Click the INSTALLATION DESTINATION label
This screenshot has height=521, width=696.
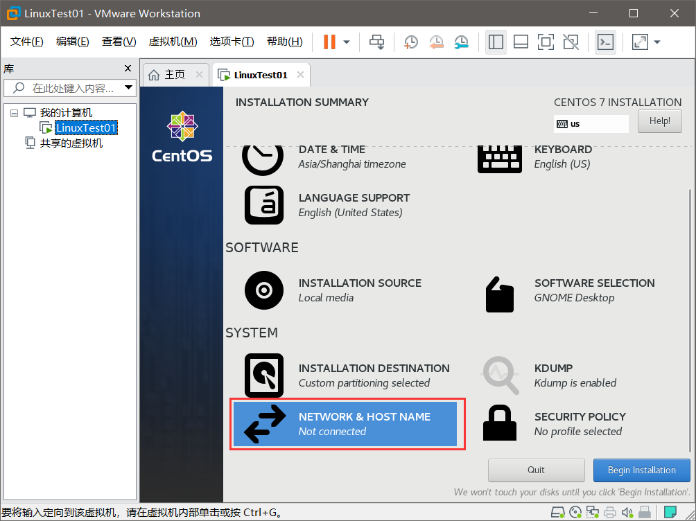click(374, 369)
